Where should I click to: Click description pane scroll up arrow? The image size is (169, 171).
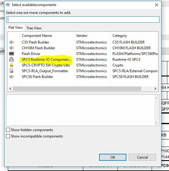tap(156, 98)
